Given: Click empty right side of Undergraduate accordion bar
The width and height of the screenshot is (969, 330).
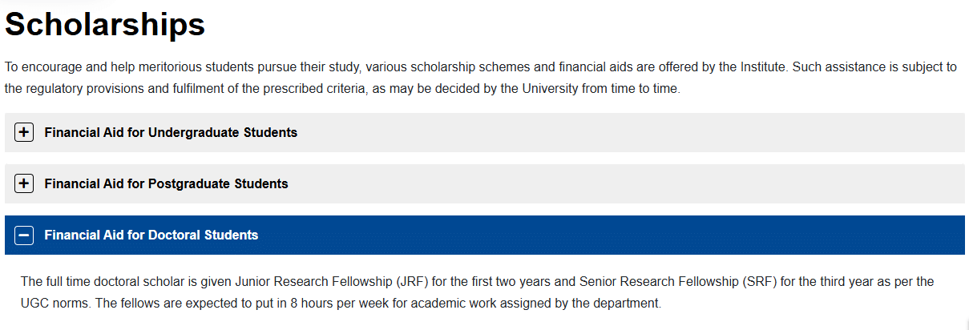Looking at the screenshot, I should pyautogui.click(x=721, y=132).
